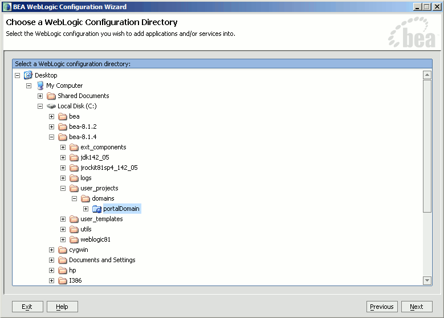Screen dimensions: 444x318
Task: Click the cygwin folder icon
Action: (63, 250)
